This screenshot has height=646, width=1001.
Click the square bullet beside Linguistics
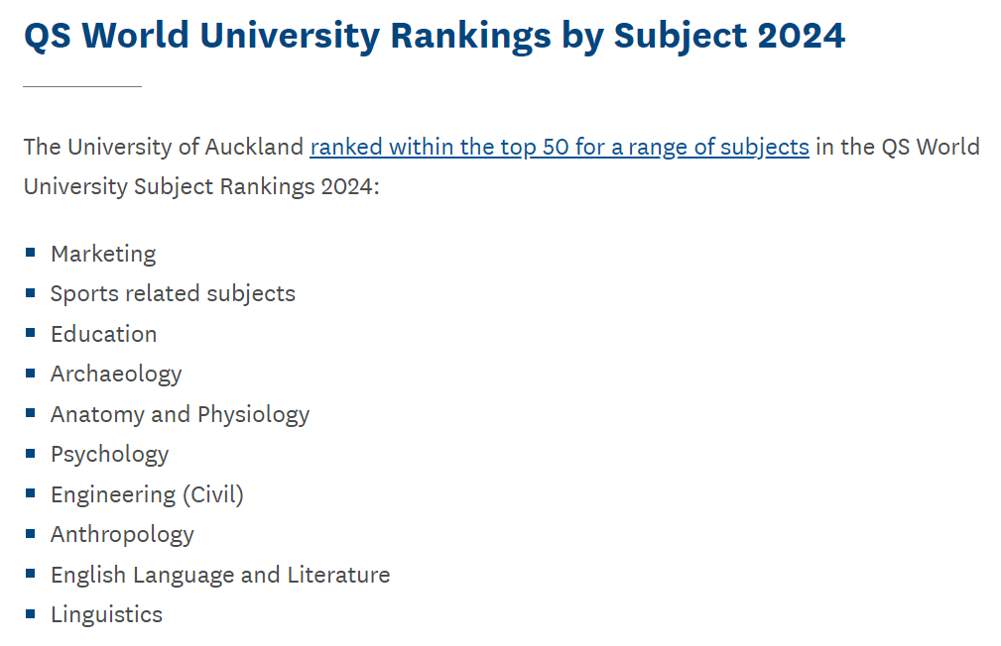pos(30,614)
